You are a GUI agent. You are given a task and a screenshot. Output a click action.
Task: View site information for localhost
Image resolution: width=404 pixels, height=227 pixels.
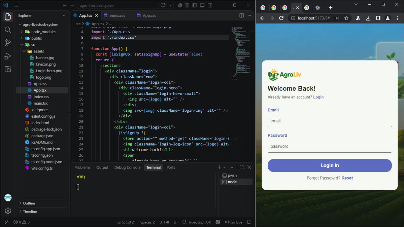tap(293, 18)
